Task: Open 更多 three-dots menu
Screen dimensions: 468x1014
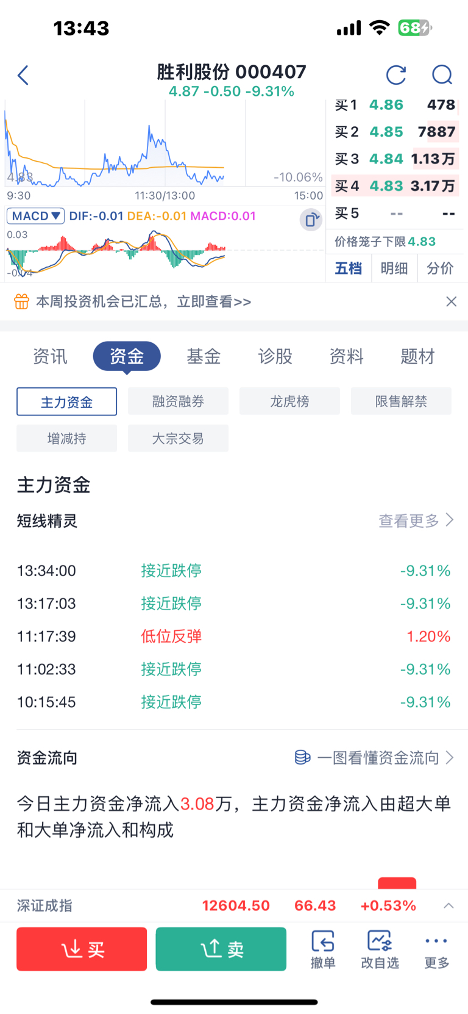Action: click(436, 949)
